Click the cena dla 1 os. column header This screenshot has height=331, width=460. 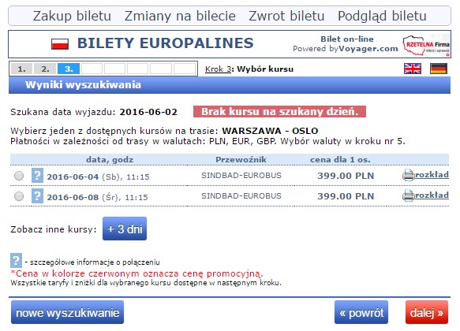(340, 160)
